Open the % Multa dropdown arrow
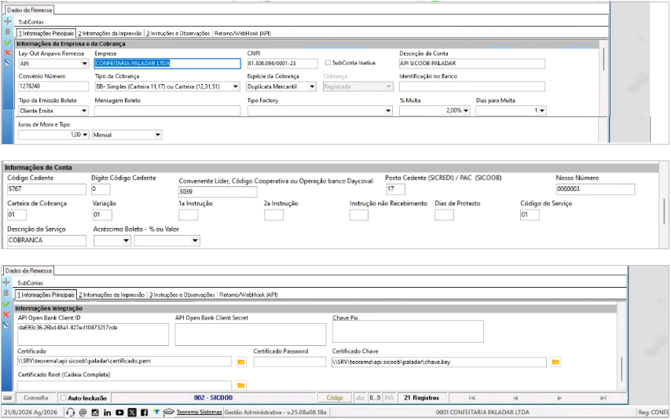Image resolution: width=671 pixels, height=419 pixels. click(466, 111)
